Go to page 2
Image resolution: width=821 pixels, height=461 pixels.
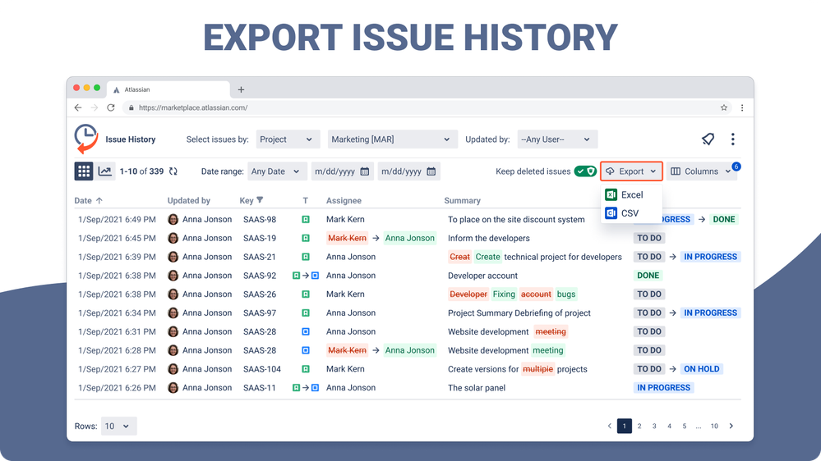639,426
